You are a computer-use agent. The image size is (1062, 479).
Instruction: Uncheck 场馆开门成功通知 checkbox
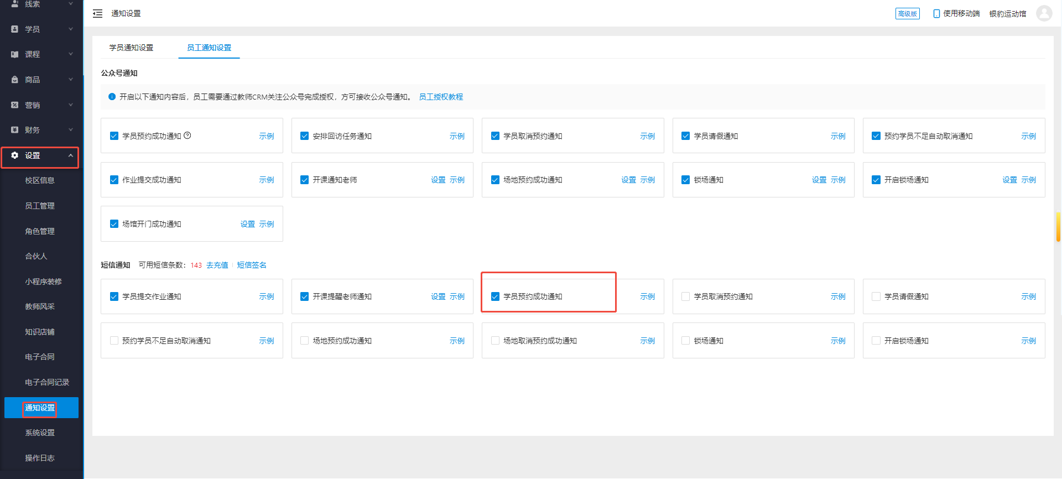click(114, 224)
